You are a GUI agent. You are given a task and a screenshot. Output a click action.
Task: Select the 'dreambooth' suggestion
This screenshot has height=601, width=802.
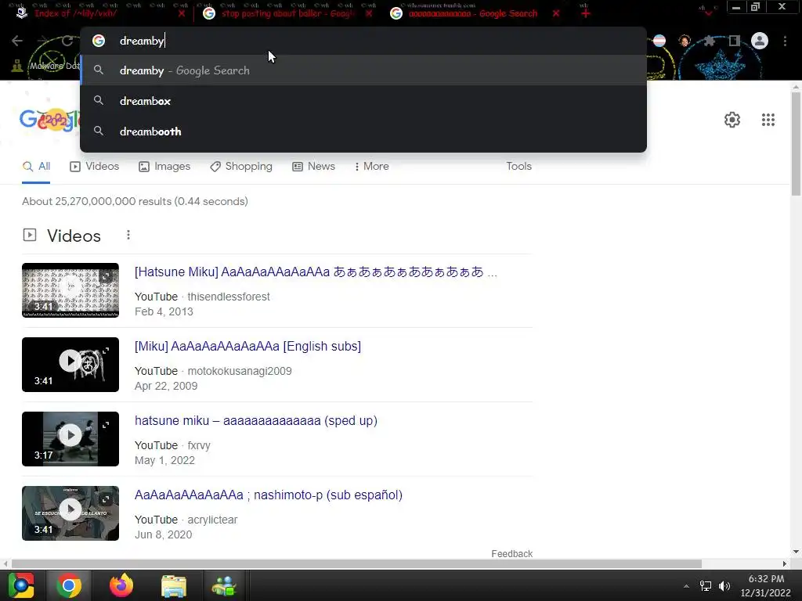[x=363, y=131]
